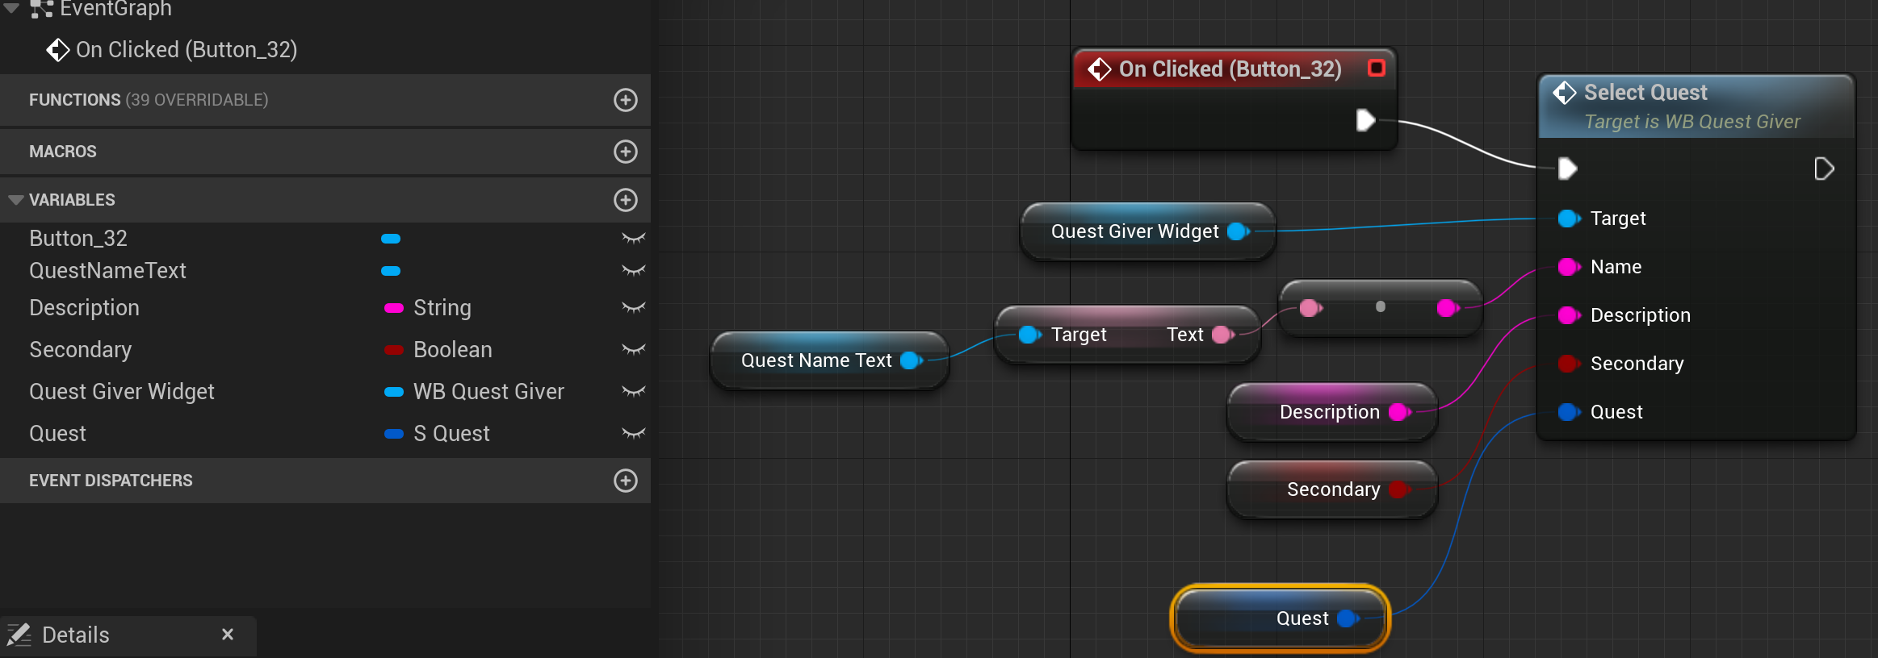Open the Secondary variable type dropdown (Boolean)
The image size is (1878, 658).
click(x=438, y=349)
